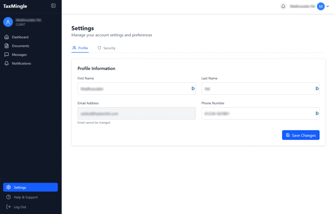Click autofill icon in Last Name field
Image resolution: width=334 pixels, height=214 pixels.
point(317,88)
